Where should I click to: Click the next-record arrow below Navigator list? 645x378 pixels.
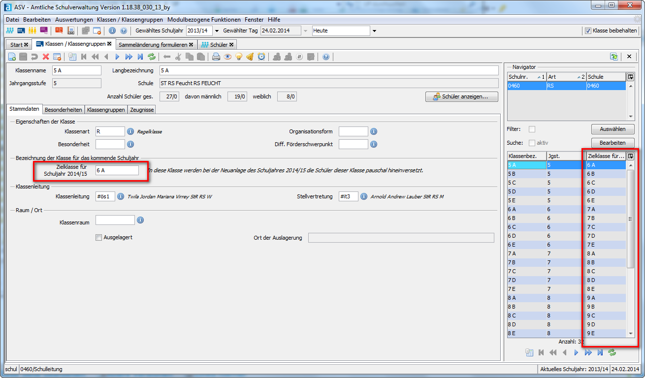click(576, 352)
